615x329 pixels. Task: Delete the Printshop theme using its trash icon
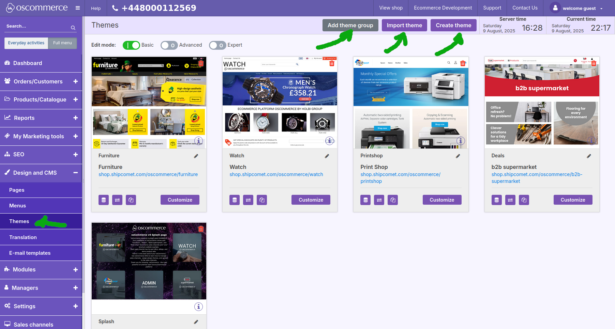click(x=463, y=63)
